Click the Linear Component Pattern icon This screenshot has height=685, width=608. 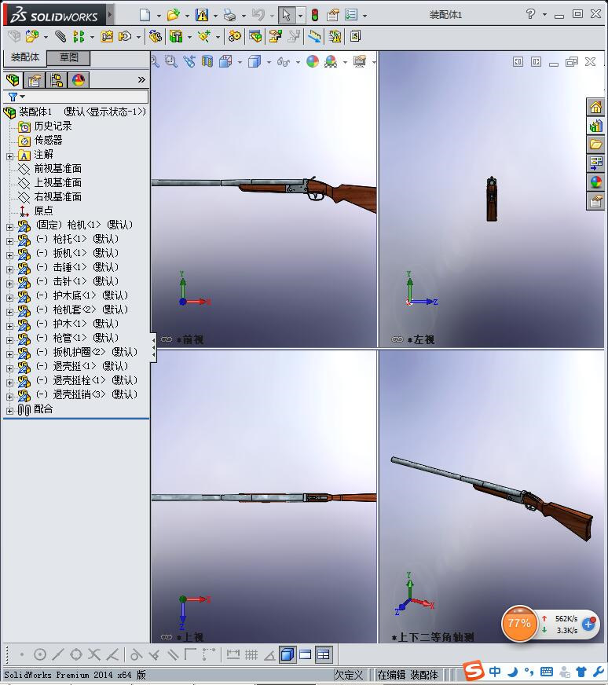click(x=79, y=36)
